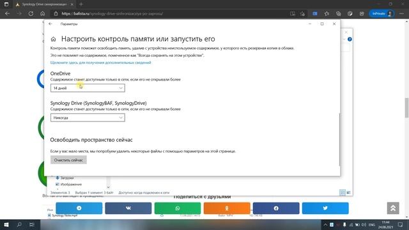Open the browser Favorites star icon

[x=327, y=13]
